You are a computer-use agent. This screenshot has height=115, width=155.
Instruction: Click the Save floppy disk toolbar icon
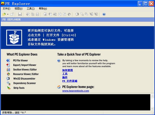[20, 14]
